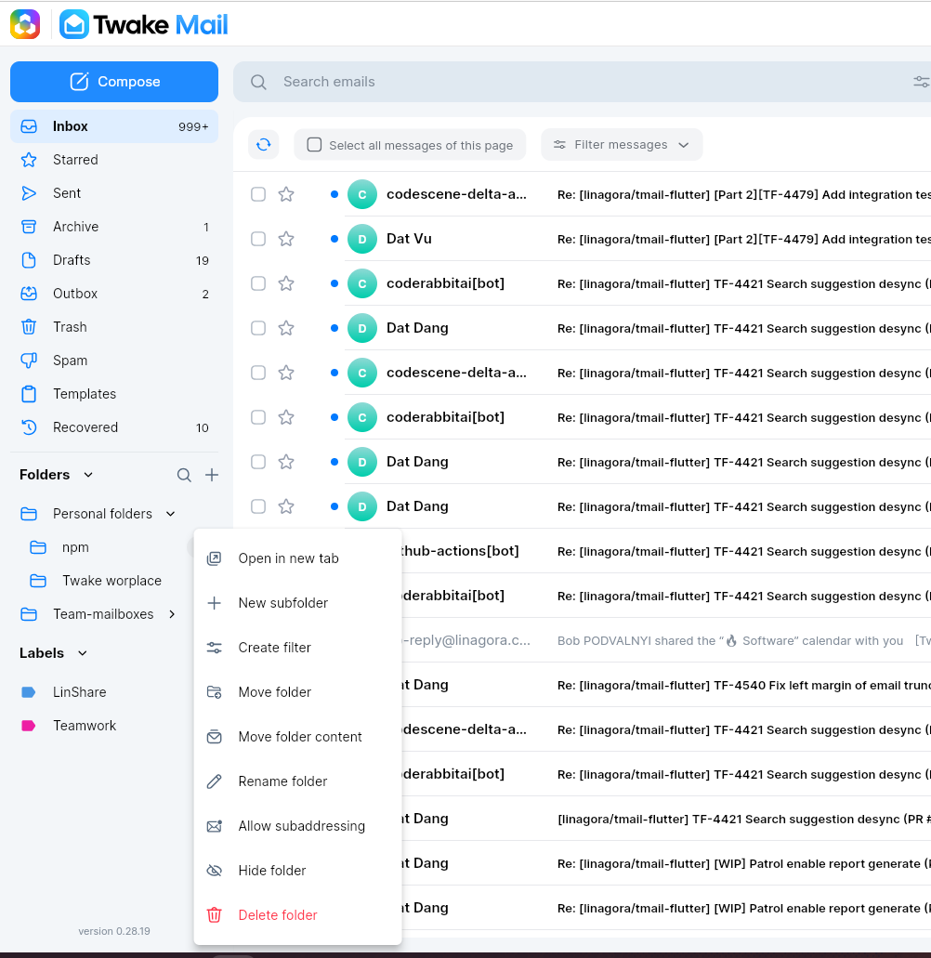Screen dimensions: 931x958
Task: Star the first coderabbitai[bot] email
Action: 286,283
